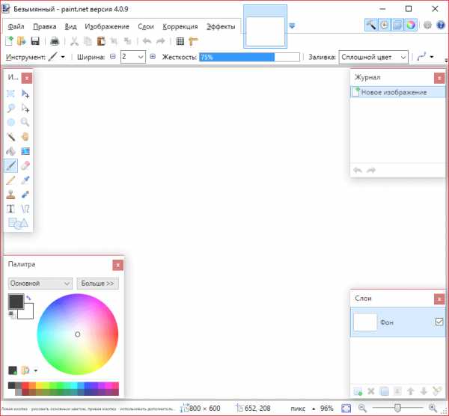The height and width of the screenshot is (416, 449).
Task: Click Add New Layer button in Слои
Action: tap(358, 391)
